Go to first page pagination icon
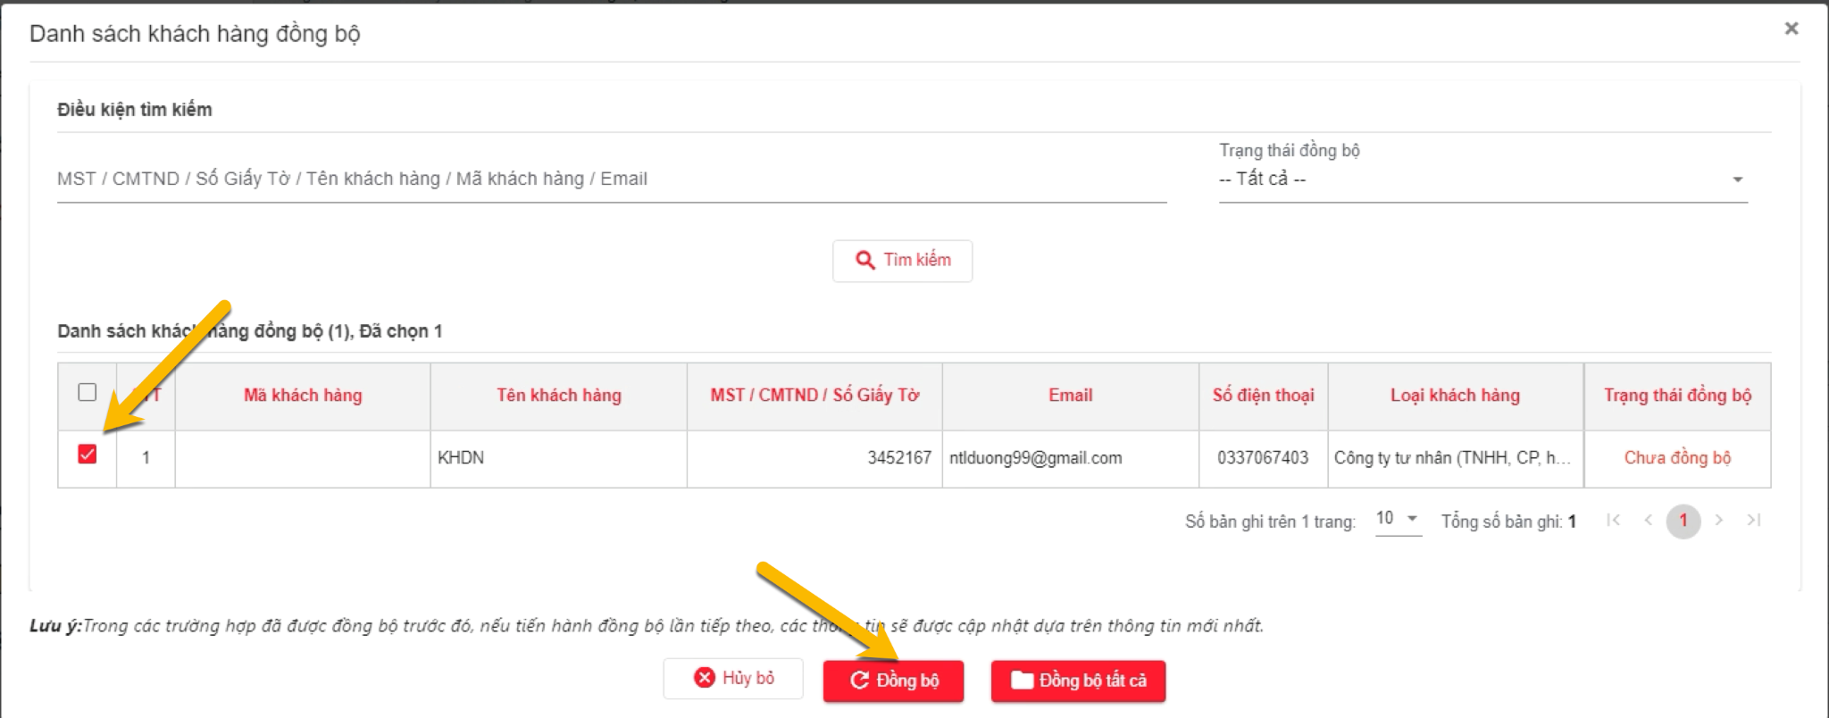 (1613, 520)
